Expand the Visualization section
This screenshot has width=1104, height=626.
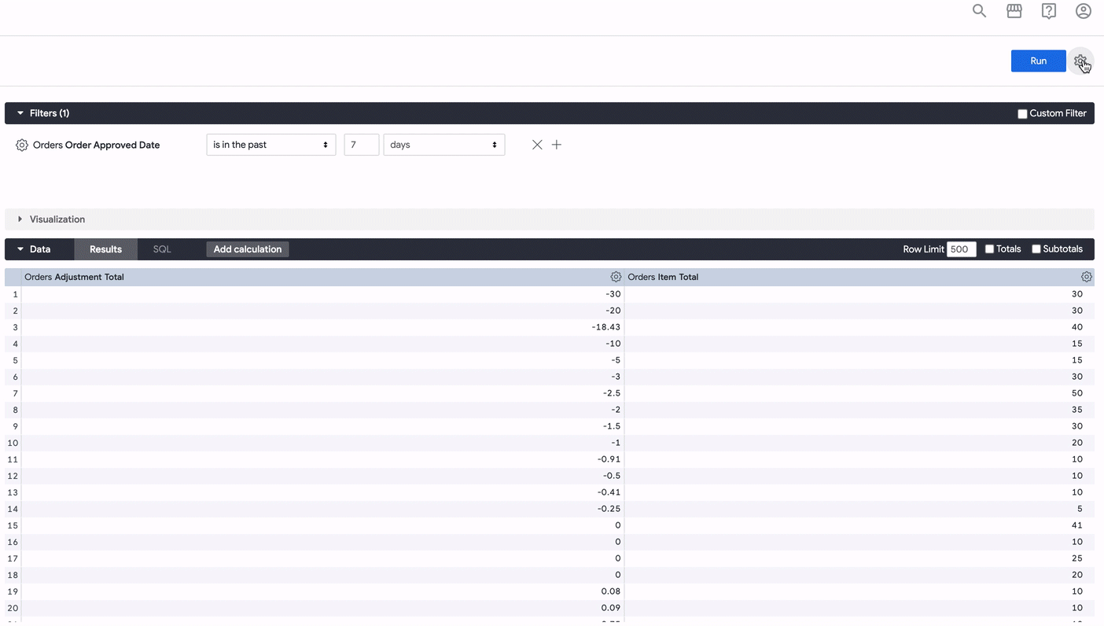pos(57,219)
